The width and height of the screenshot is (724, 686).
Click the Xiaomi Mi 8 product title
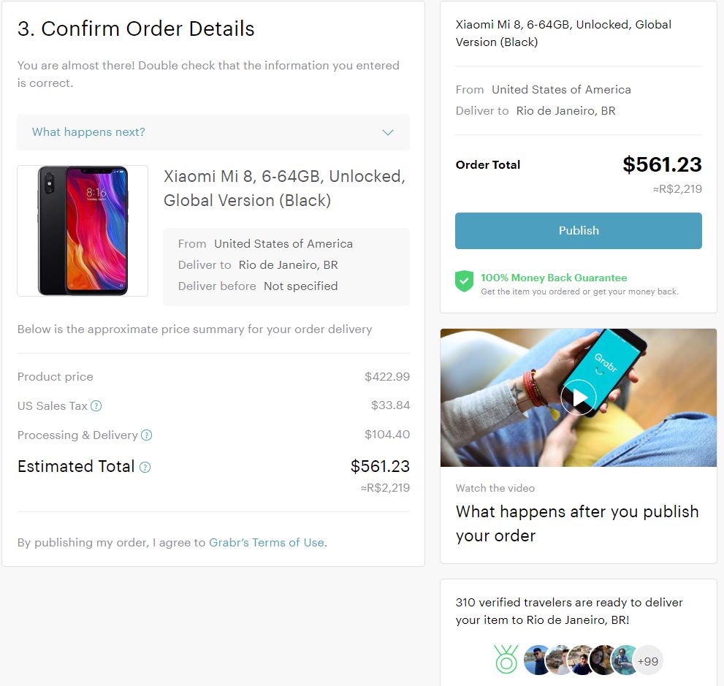tap(284, 188)
